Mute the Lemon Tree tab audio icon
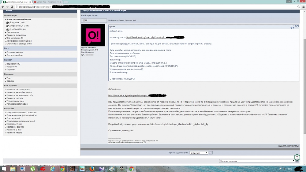This screenshot has width=306, height=172. click(x=58, y=2)
